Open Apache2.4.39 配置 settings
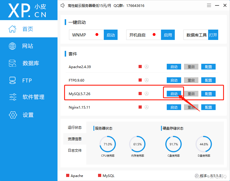This screenshot has height=181, width=230. click(208, 67)
